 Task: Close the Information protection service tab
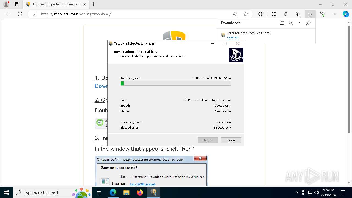[84, 4]
